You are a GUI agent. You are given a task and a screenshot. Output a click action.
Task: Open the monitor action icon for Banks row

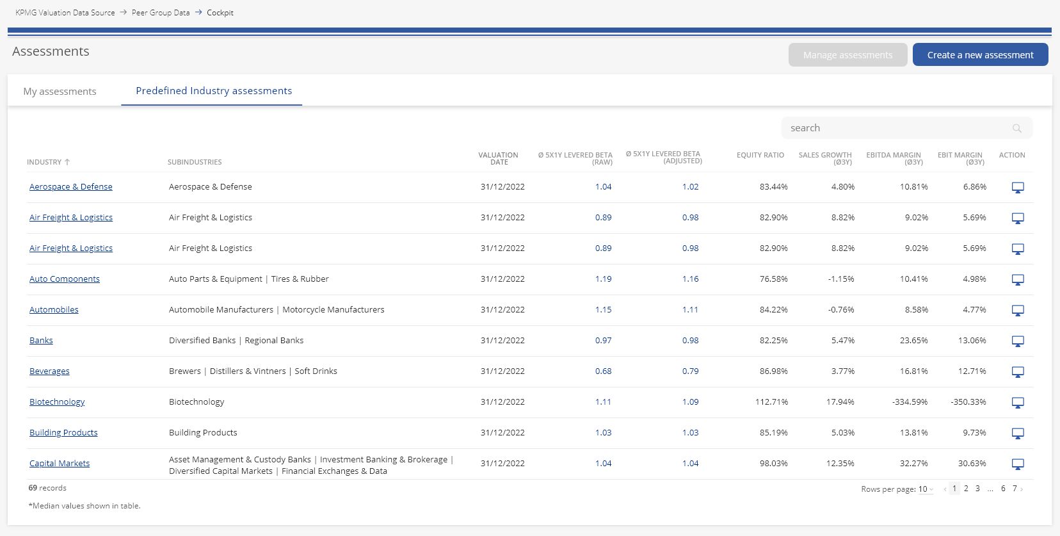pos(1017,341)
